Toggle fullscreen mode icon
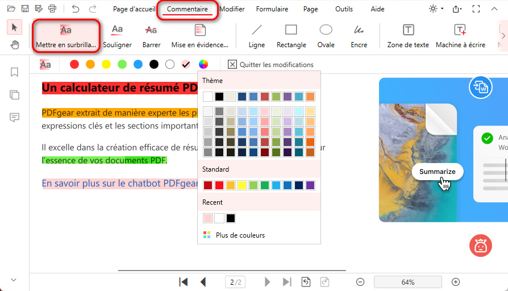This screenshot has height=291, width=508. click(x=476, y=9)
